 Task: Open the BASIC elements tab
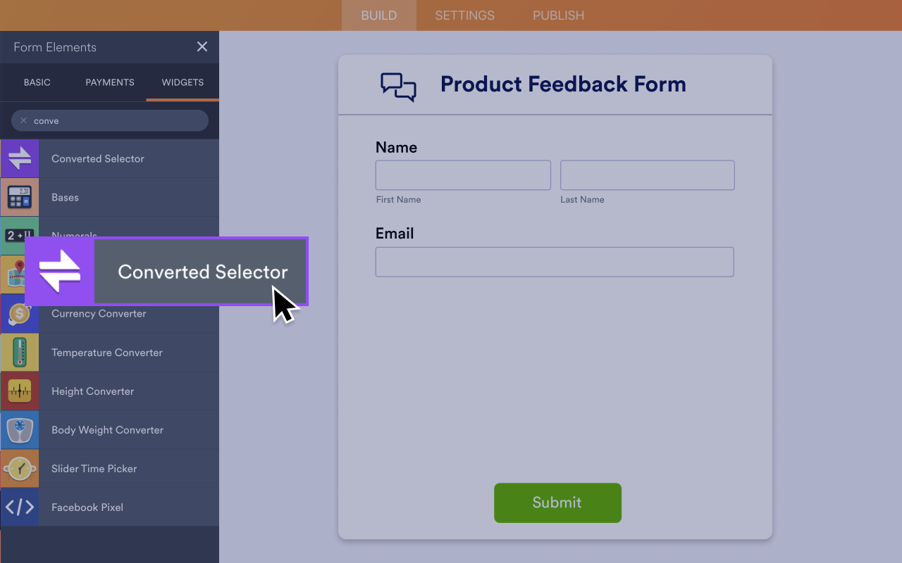pyautogui.click(x=37, y=82)
